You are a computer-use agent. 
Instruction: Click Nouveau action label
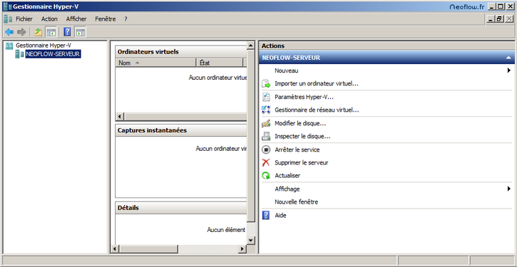pyautogui.click(x=287, y=70)
